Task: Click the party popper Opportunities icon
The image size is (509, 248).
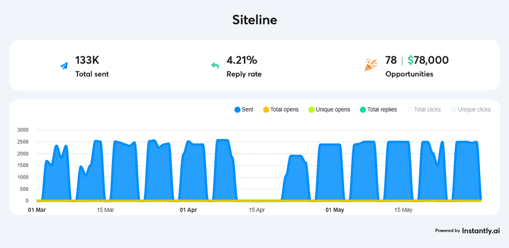Action: point(371,65)
